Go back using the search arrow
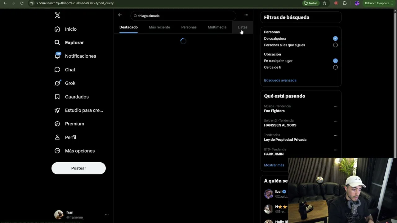The image size is (397, 223). coord(120,15)
